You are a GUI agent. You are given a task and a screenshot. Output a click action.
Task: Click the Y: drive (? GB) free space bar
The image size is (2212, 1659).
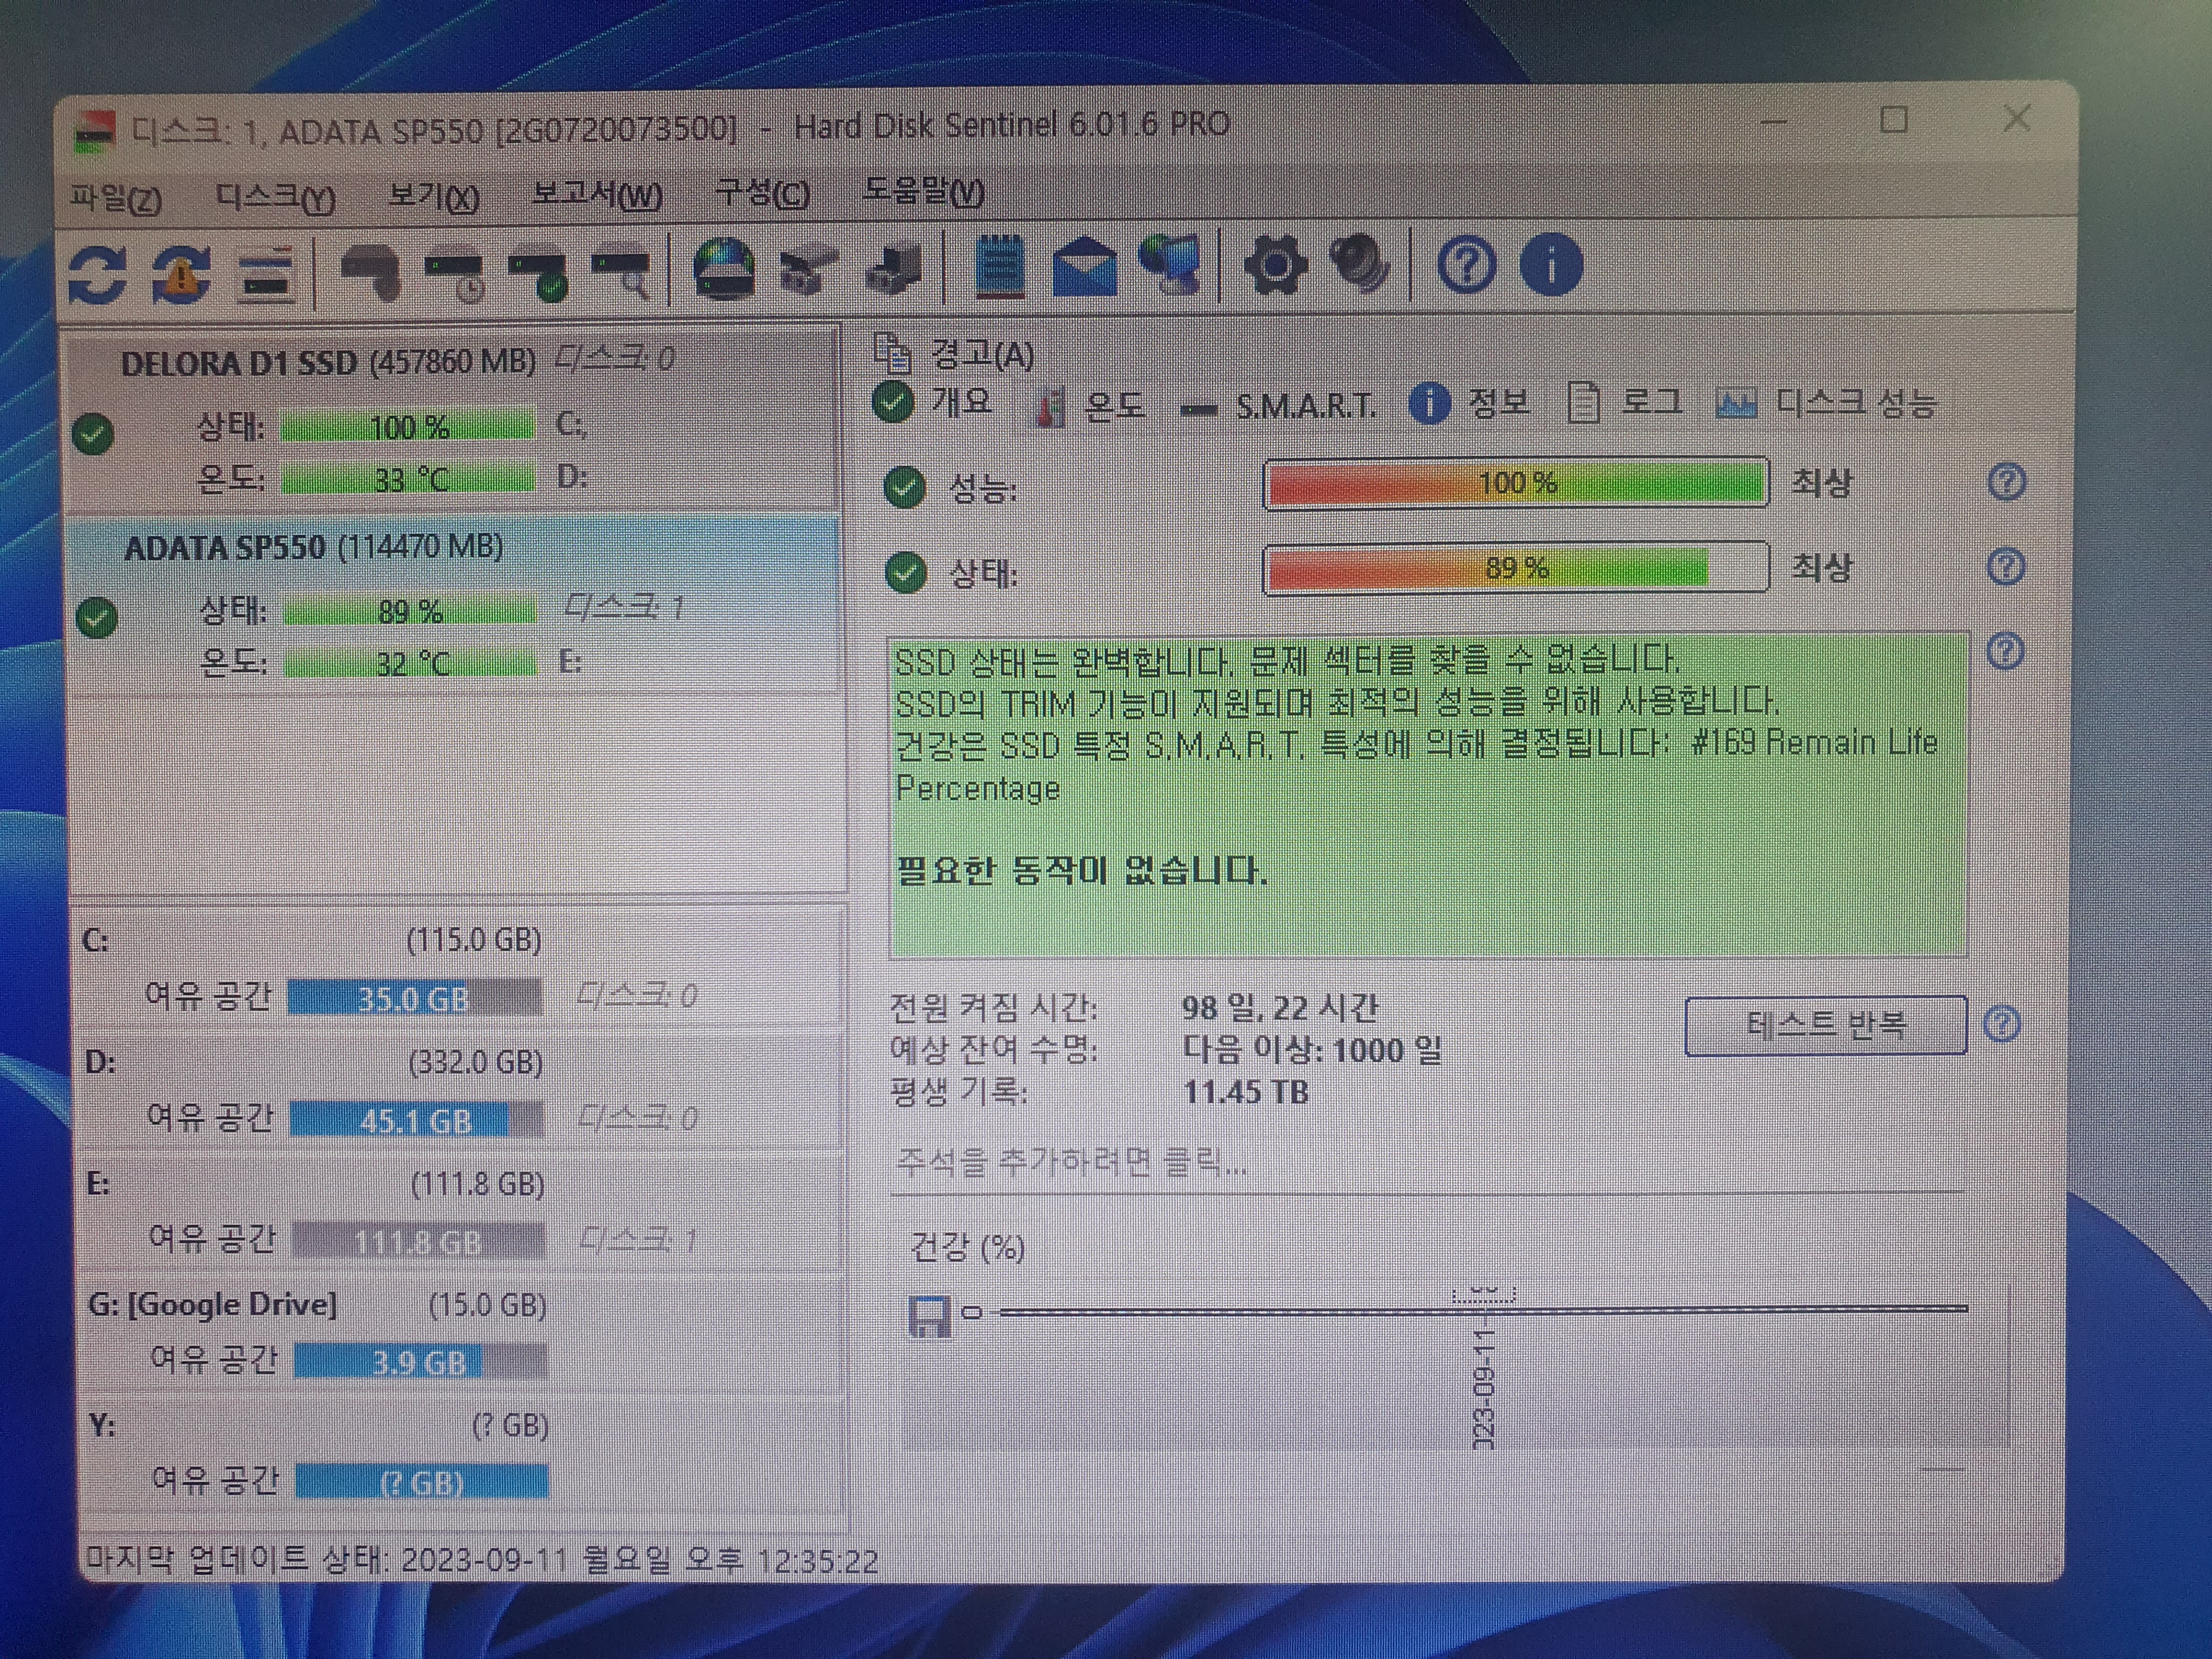point(422,1482)
